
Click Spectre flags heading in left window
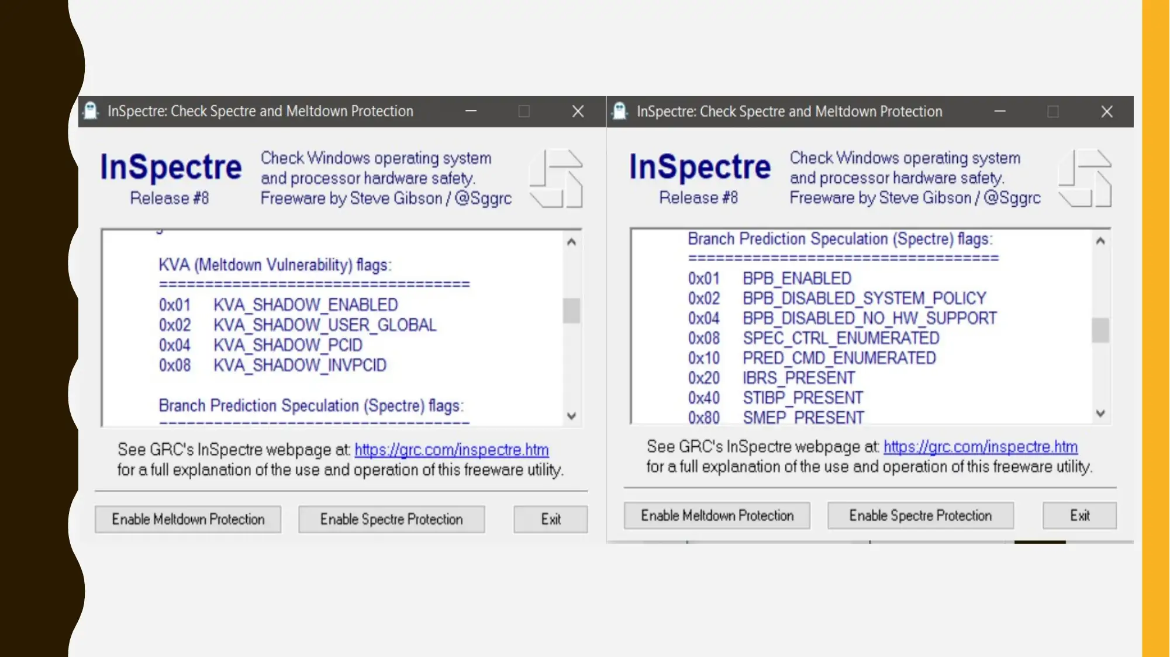[311, 406]
